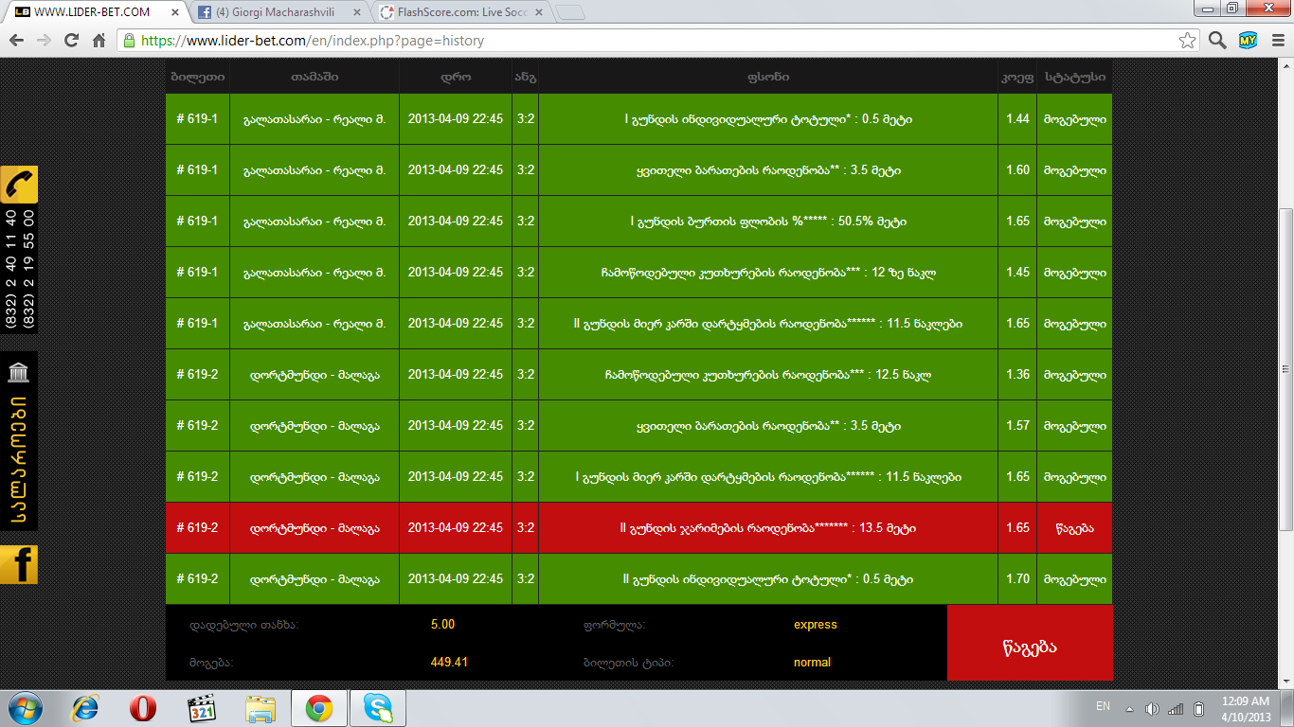The image size is (1294, 727).
Task: Click the ticket type value 'normal'
Action: (x=812, y=663)
